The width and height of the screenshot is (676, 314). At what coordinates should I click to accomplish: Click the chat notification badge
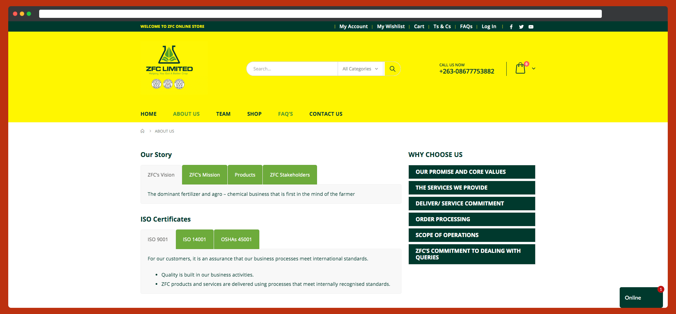(x=661, y=289)
